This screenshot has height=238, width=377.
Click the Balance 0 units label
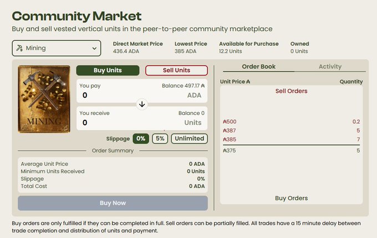point(191,113)
